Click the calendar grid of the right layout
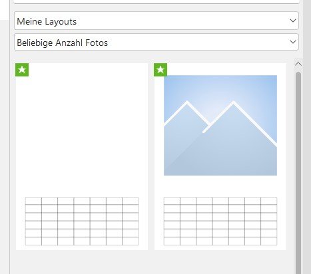The height and width of the screenshot is (274, 311). [x=220, y=221]
